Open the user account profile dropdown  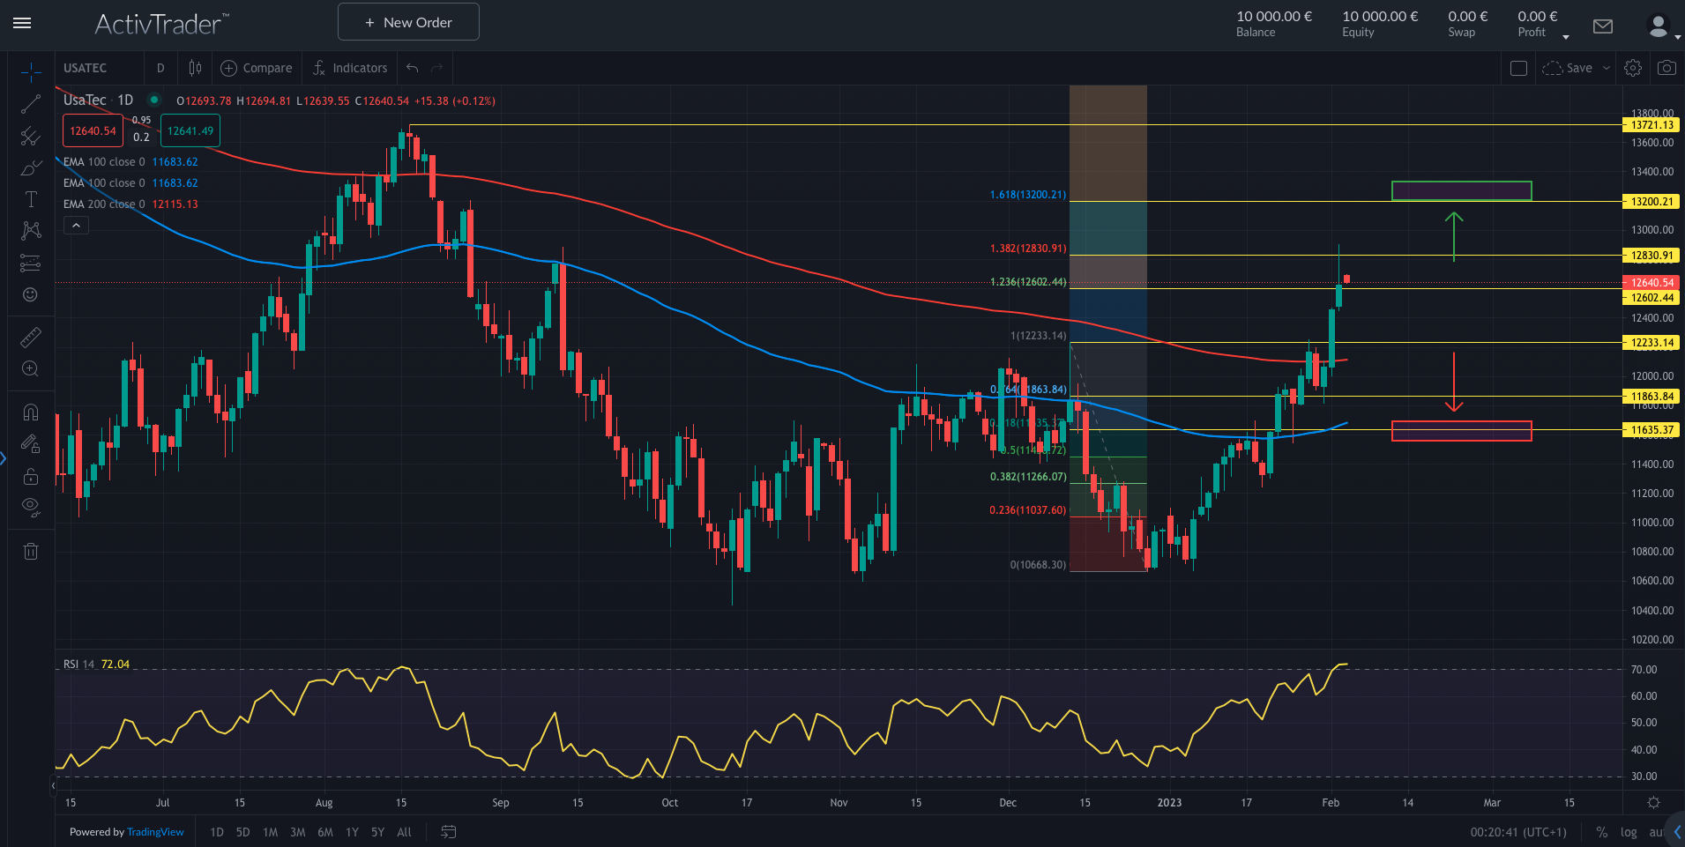[x=1662, y=27]
